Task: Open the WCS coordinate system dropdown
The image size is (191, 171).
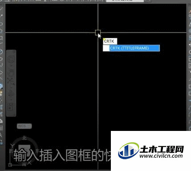Action: (24, 126)
